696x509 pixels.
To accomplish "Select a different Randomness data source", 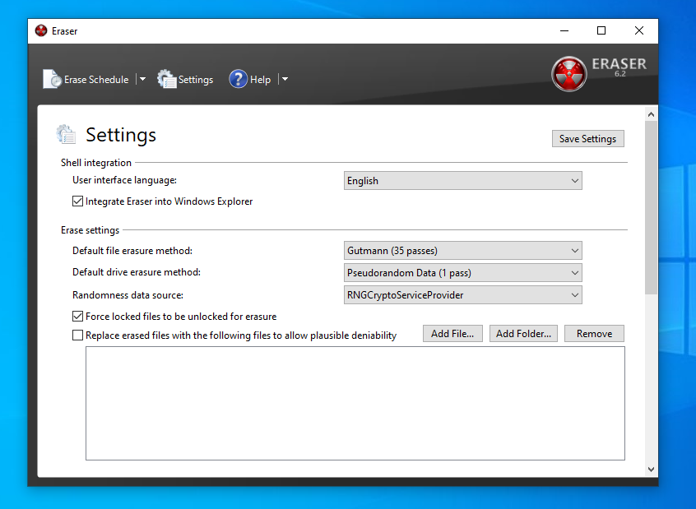I will 462,295.
